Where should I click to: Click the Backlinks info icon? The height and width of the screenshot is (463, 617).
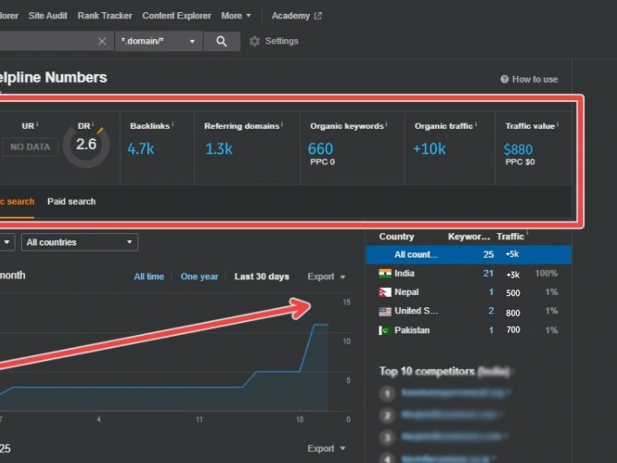[173, 125]
